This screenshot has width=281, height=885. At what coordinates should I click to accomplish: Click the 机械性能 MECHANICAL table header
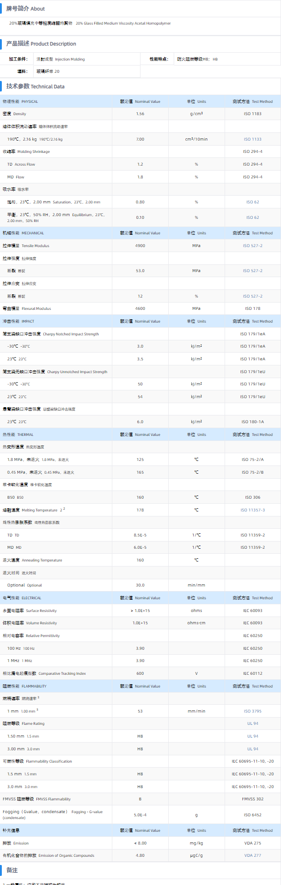pos(23,233)
